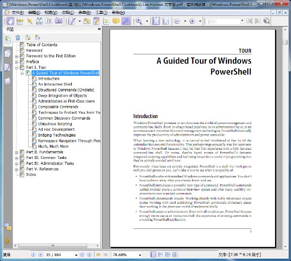
Task: Open the 注释(C) menu
Action: [x=68, y=13]
